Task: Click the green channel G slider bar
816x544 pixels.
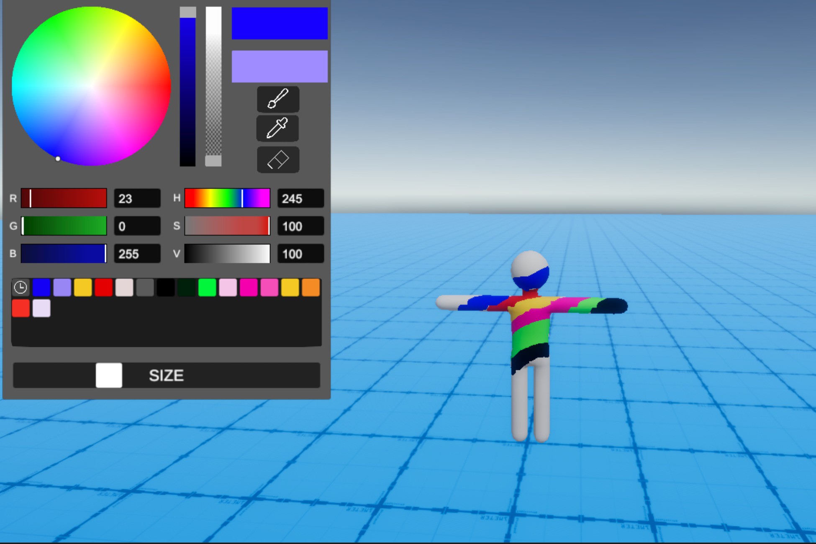Action: point(64,226)
